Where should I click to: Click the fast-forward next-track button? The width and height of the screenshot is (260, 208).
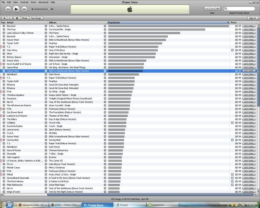point(24,9)
